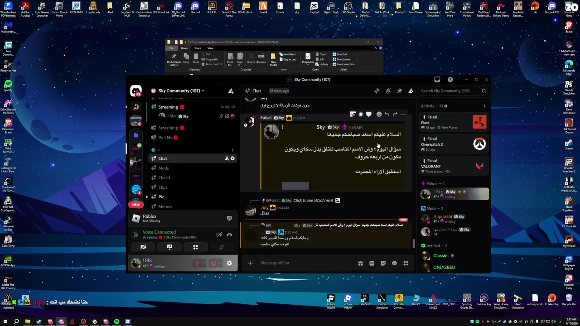The width and height of the screenshot is (580, 326).
Task: Toggle headphone deafen in user panel
Action: [213, 263]
